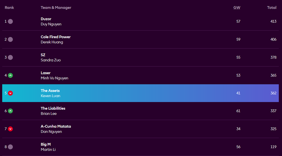Click the green up arrow beside rank 6
This screenshot has width=282, height=156.
click(10, 111)
